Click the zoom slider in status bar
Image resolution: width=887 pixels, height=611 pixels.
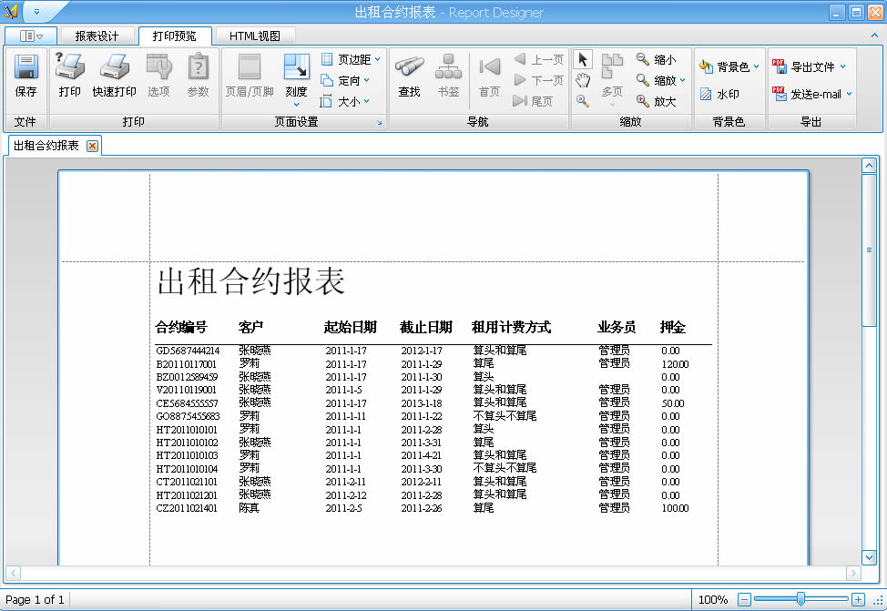coord(800,599)
